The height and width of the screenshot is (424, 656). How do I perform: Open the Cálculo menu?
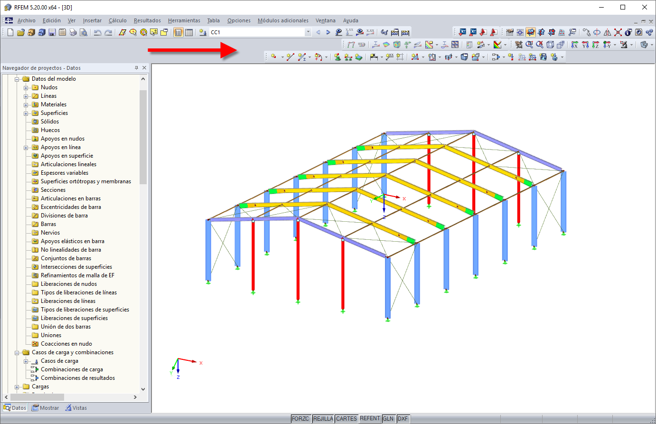tap(118, 20)
